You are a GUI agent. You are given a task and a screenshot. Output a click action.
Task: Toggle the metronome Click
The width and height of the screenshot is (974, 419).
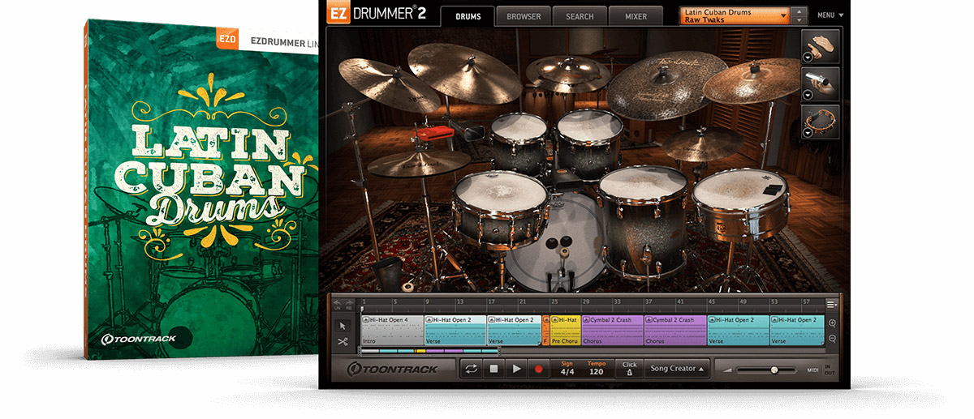point(629,369)
